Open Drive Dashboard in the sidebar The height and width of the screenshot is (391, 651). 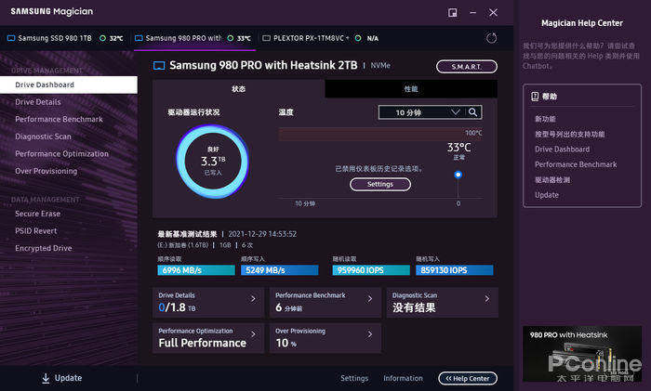point(69,85)
